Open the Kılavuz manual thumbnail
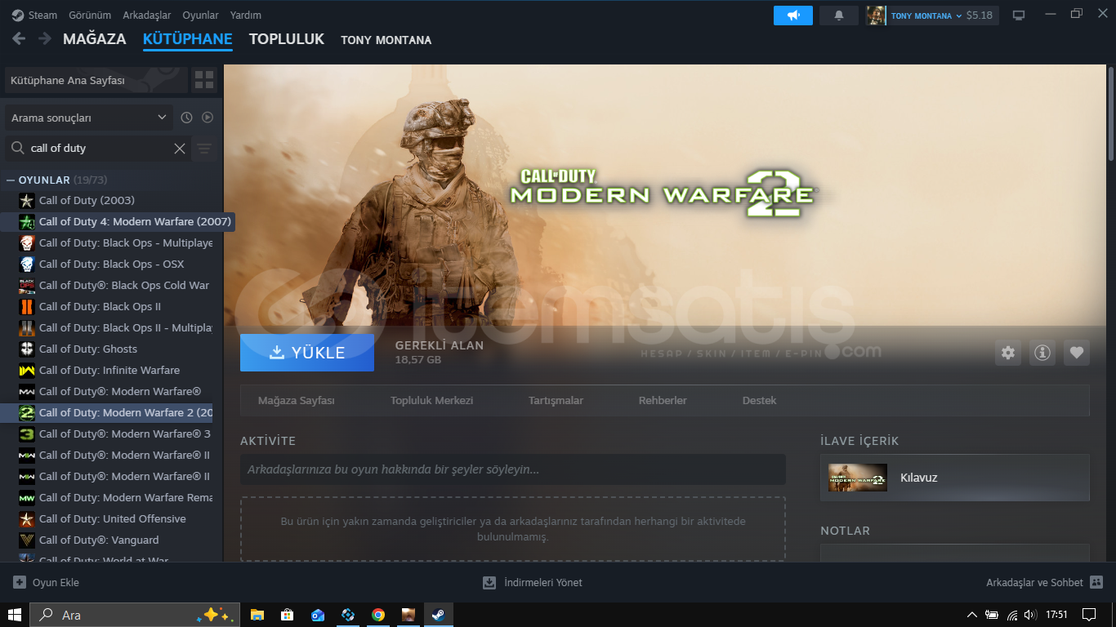 pyautogui.click(x=858, y=478)
